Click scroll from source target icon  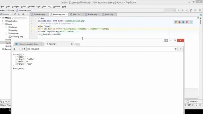tap(15, 14)
